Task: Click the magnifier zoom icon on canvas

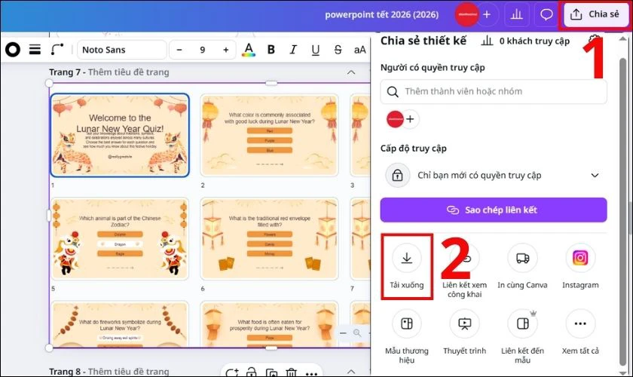Action: (x=357, y=333)
